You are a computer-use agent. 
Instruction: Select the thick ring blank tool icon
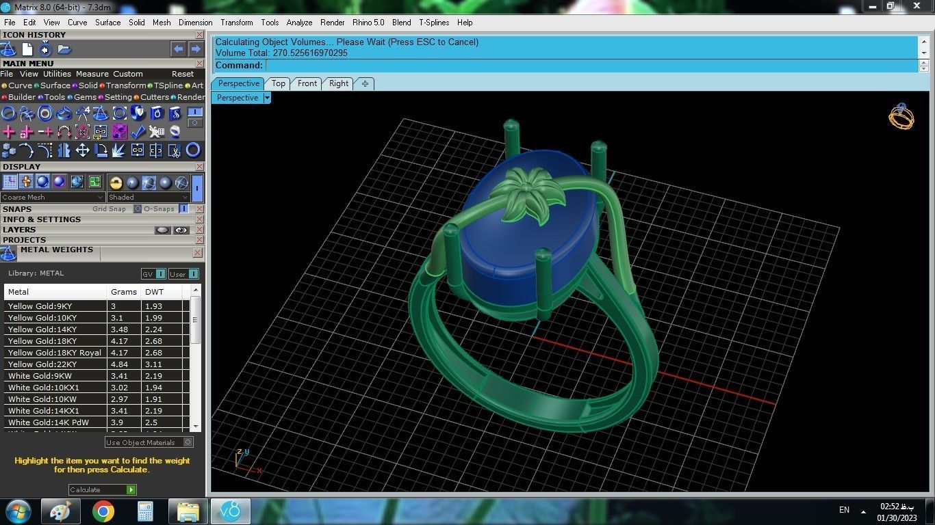click(45, 113)
